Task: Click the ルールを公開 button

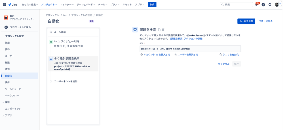Action: tap(246, 21)
